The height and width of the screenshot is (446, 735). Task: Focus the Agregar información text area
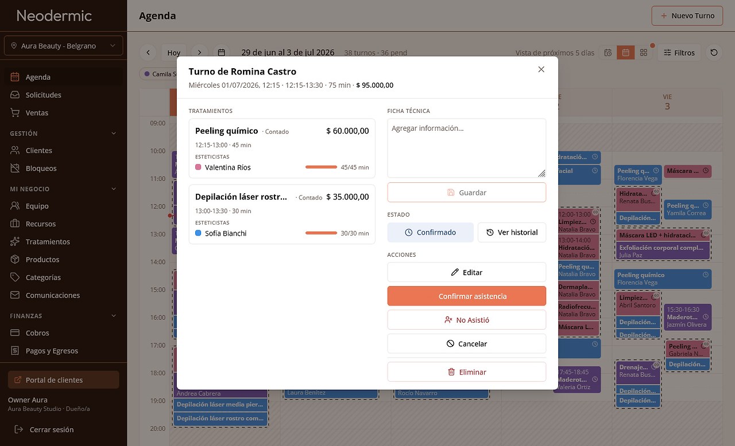[466, 148]
